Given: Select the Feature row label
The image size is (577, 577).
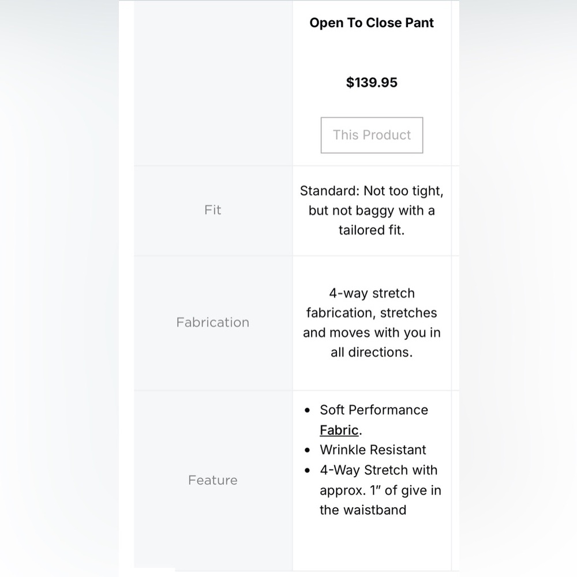Looking at the screenshot, I should click(213, 480).
